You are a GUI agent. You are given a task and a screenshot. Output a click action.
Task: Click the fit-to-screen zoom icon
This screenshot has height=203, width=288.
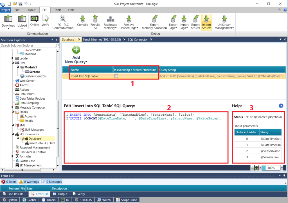pos(256,168)
